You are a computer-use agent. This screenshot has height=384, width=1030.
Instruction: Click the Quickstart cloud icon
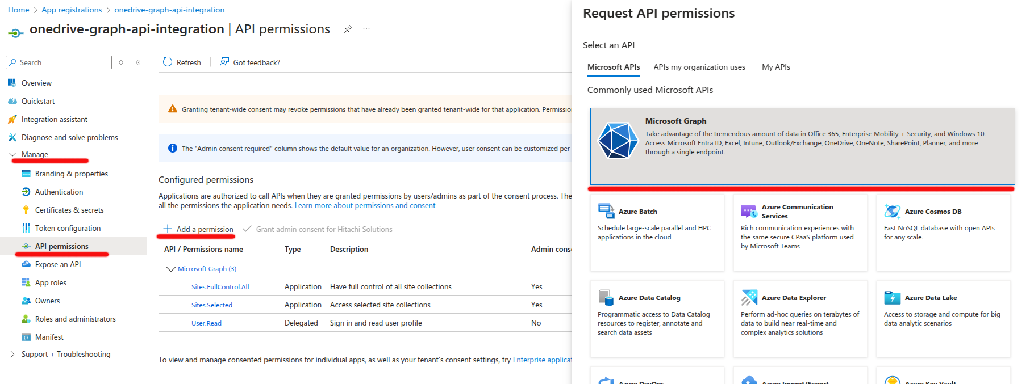tap(12, 101)
